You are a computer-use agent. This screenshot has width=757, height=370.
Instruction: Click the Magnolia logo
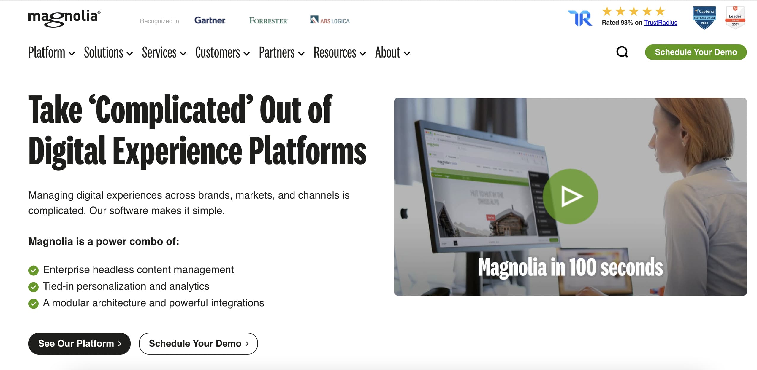64,18
